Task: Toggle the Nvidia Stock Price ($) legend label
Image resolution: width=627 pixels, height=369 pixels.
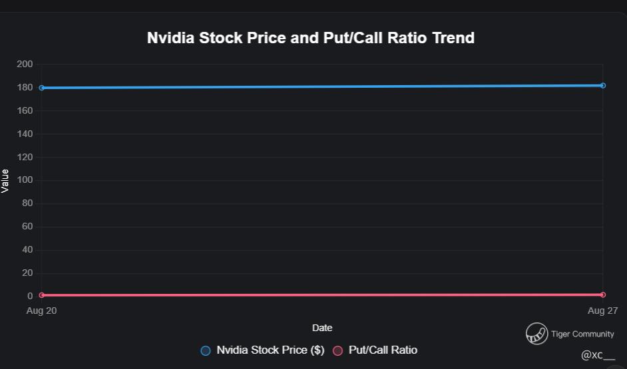Action: click(270, 350)
